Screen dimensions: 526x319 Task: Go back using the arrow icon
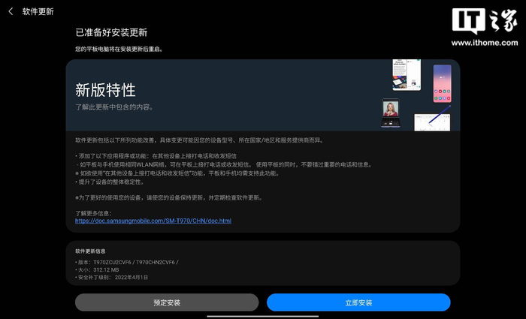pyautogui.click(x=11, y=11)
